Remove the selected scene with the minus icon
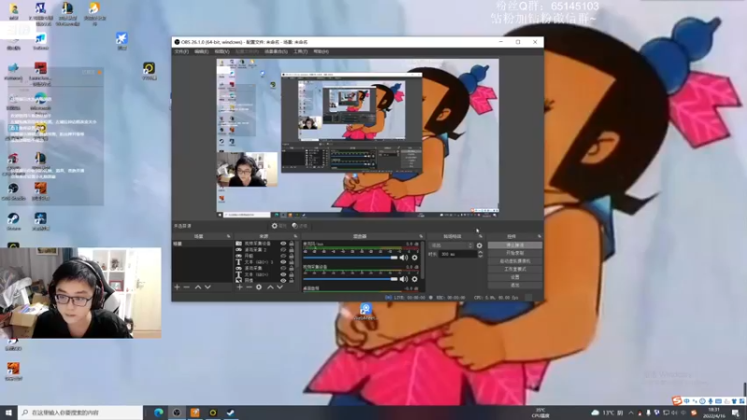 pos(187,287)
